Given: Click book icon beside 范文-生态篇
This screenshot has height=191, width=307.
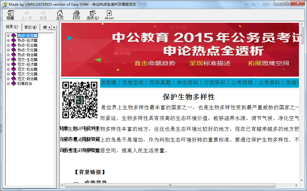Looking at the screenshot, I should (14, 60).
